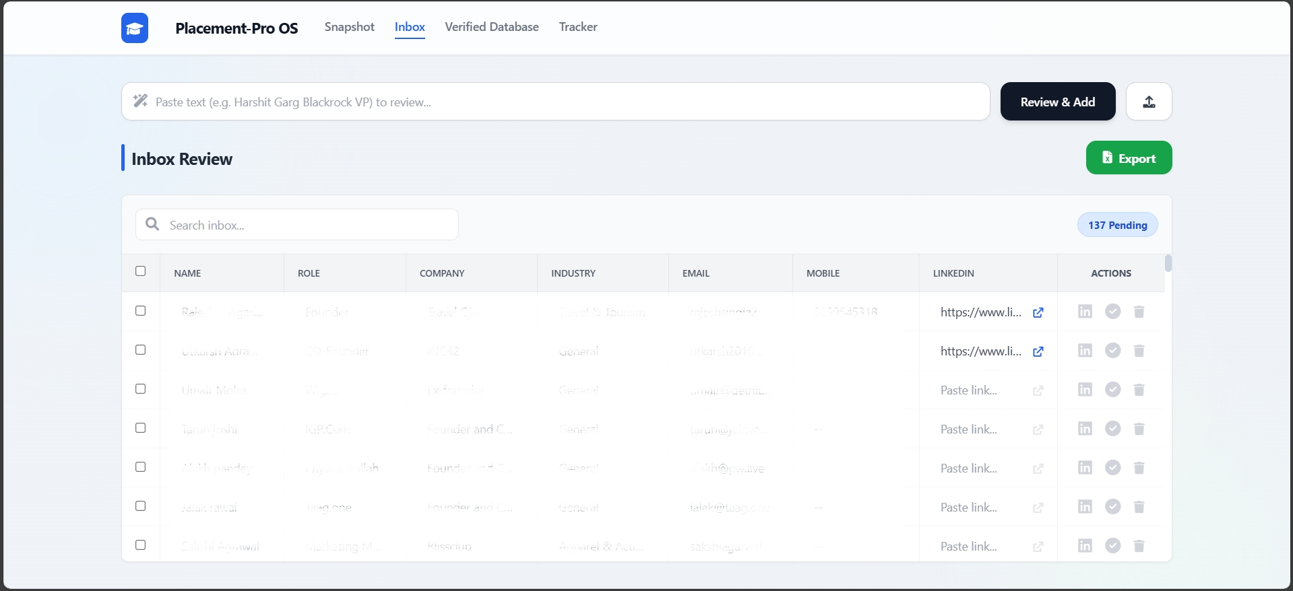Delete the Utkarsh Agra... row
The height and width of the screenshot is (591, 1293).
[x=1139, y=350]
